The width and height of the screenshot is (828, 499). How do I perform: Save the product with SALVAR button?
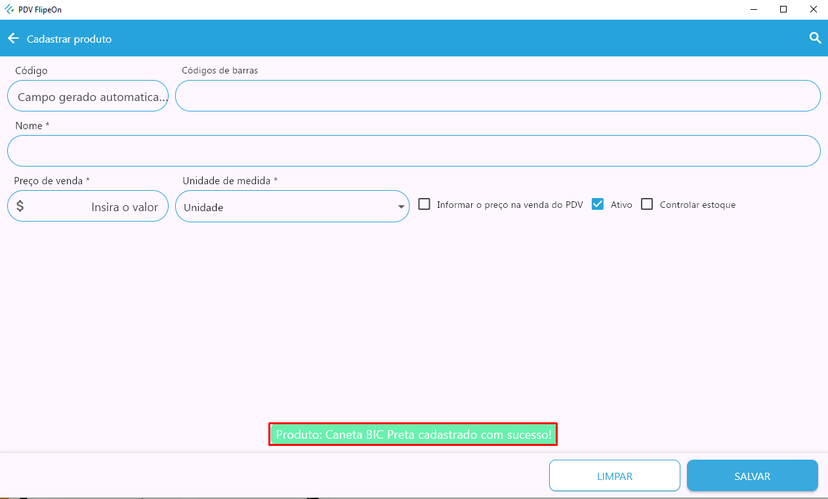pos(752,476)
